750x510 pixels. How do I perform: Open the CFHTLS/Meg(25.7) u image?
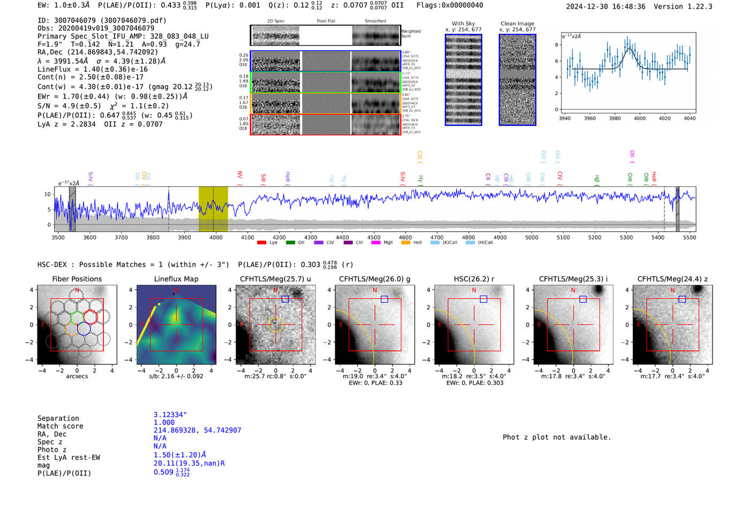tap(275, 325)
